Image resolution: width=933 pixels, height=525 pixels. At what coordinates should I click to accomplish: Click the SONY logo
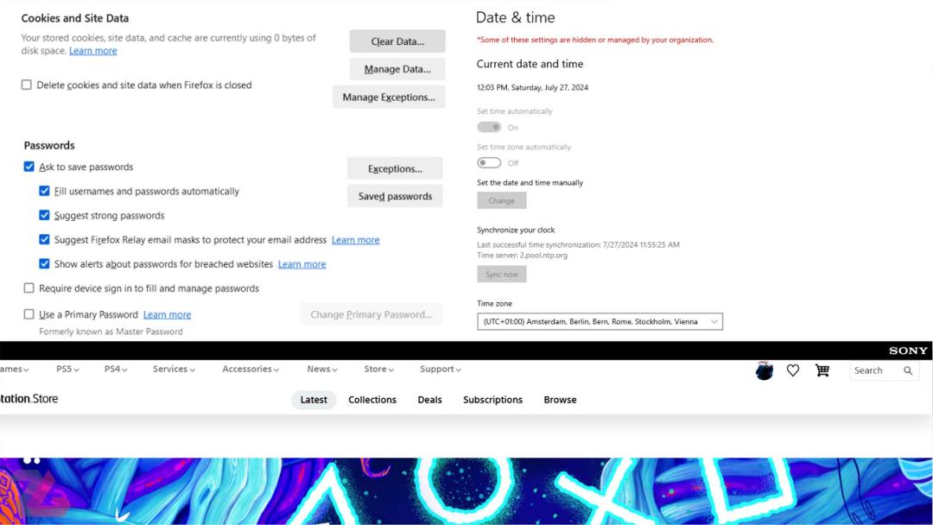[x=908, y=351]
